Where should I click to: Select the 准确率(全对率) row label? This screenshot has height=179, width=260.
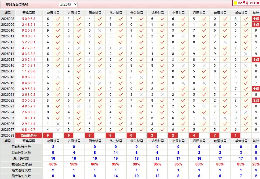pos(21,164)
